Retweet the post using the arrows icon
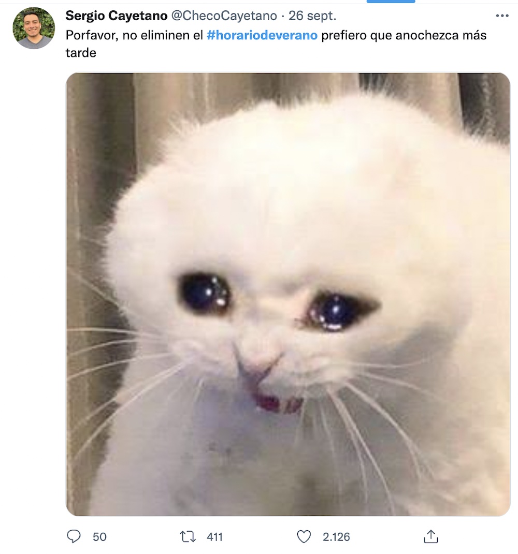518x554 pixels. 188,536
